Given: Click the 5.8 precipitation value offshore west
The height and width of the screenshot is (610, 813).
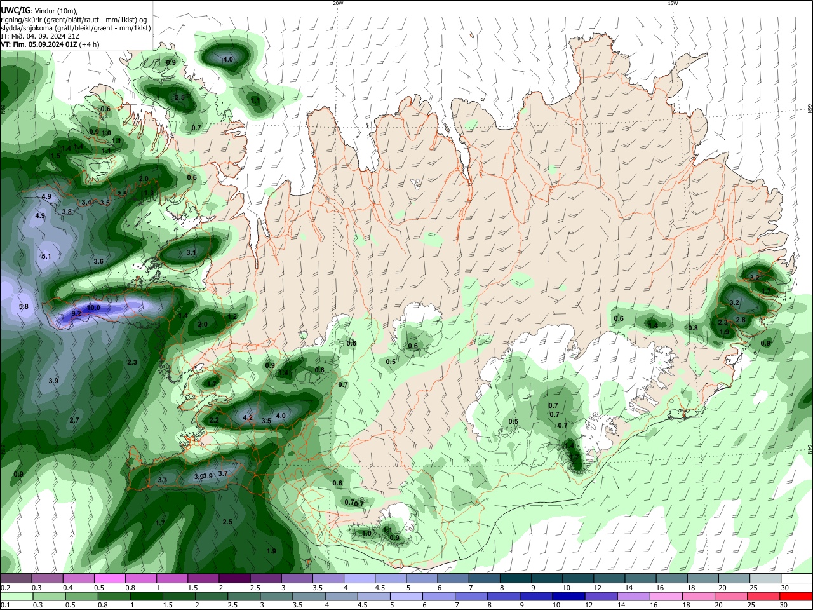Looking at the screenshot, I should click(x=24, y=307).
